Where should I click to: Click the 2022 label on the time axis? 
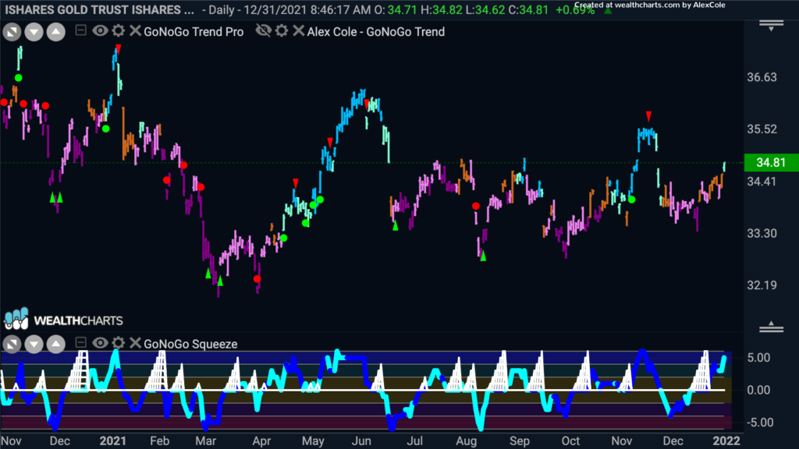726,441
